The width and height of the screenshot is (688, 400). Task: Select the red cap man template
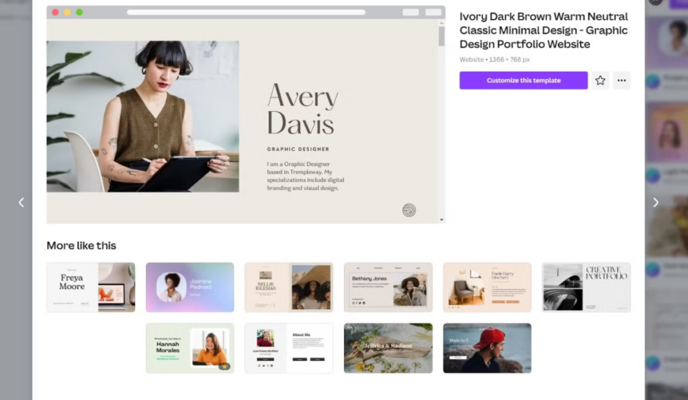[486, 348]
